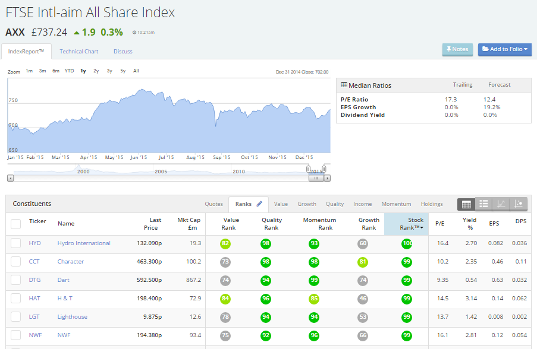Switch to the Discuss tab
Screen dimensions: 537x349
pos(123,52)
